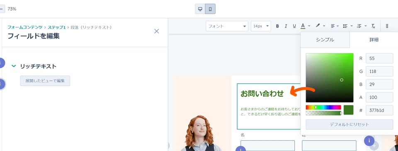398x151 pixels.
Task: Click the A alpha value field
Action: click(379, 97)
